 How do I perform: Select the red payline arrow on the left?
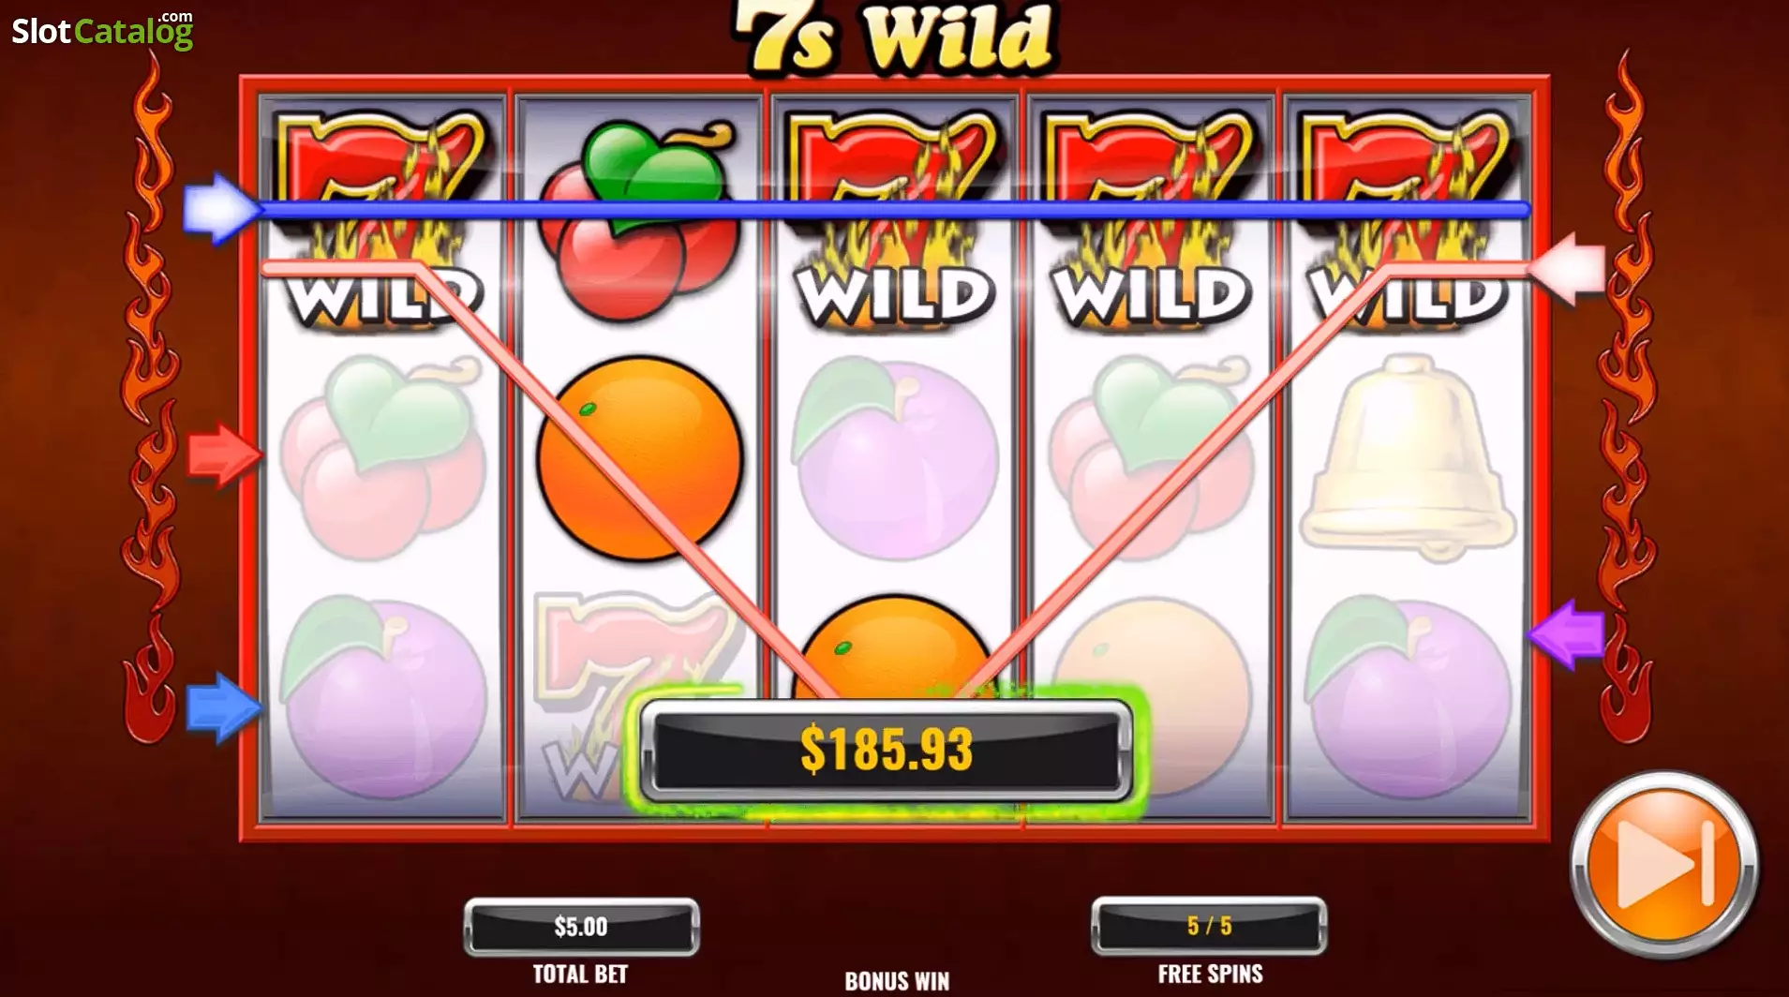pyautogui.click(x=225, y=455)
